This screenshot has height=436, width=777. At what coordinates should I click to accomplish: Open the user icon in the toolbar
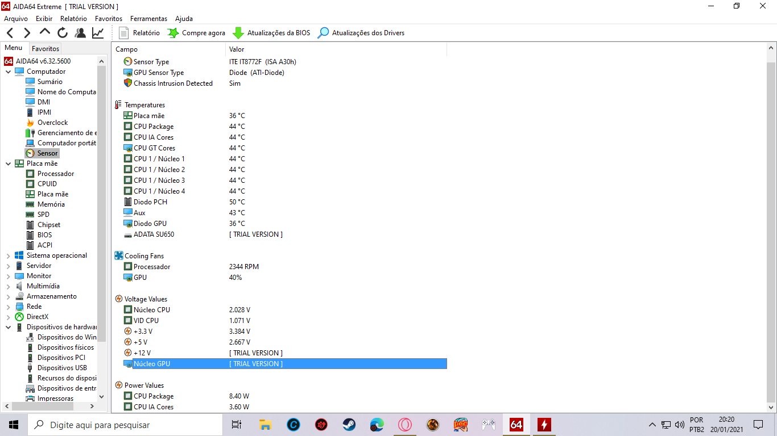click(80, 33)
